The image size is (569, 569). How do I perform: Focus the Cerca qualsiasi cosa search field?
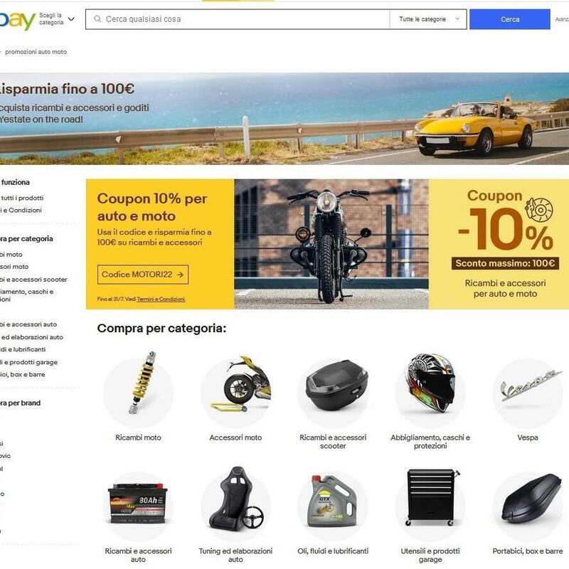pyautogui.click(x=238, y=19)
